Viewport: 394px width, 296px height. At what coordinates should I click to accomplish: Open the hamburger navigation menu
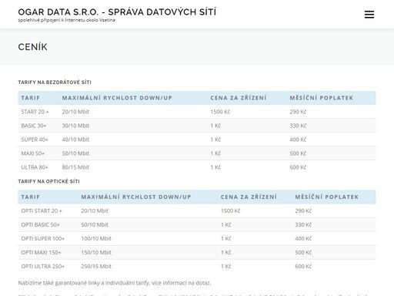coord(369,15)
